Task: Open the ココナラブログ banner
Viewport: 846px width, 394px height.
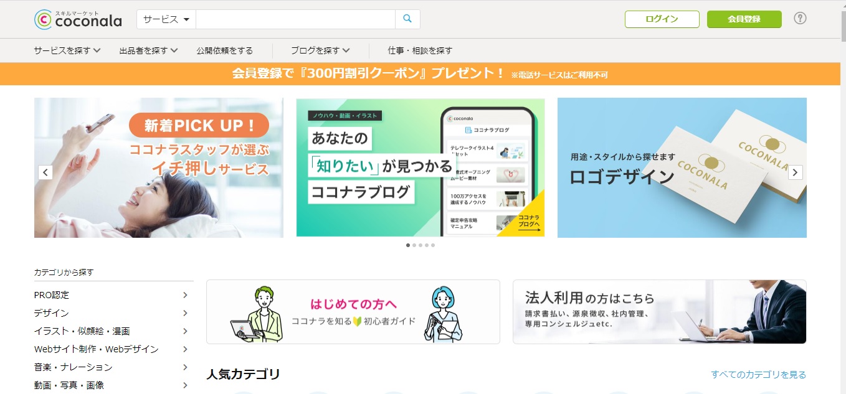Action: point(421,167)
